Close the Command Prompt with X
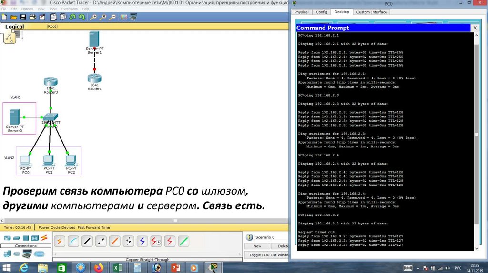Screen dimensions: 488x273 pos(475,28)
